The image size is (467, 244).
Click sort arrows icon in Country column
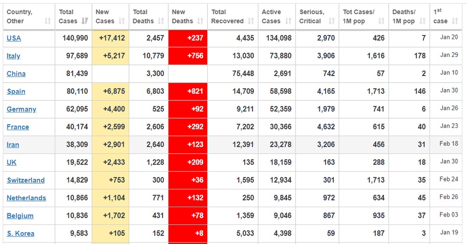tap(48, 21)
